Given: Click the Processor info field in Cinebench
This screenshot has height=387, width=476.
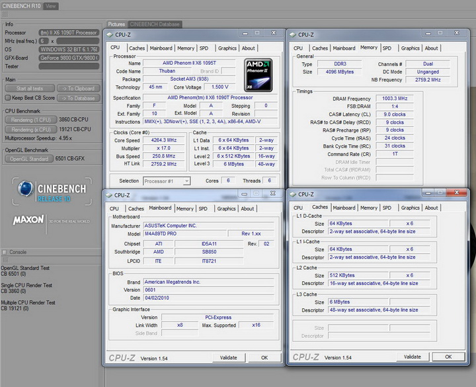Looking at the screenshot, I should tap(69, 32).
